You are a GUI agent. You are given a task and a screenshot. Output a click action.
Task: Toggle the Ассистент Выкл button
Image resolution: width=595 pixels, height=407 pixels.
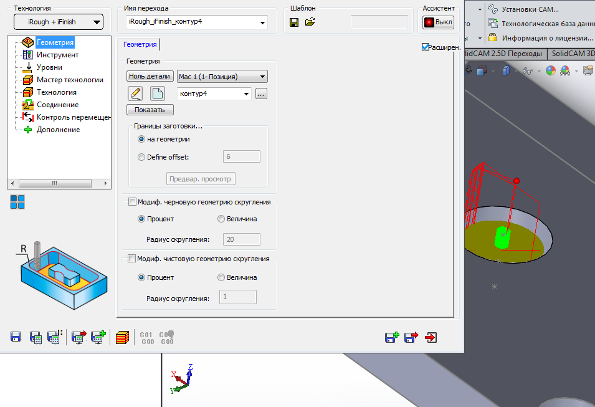(438, 22)
